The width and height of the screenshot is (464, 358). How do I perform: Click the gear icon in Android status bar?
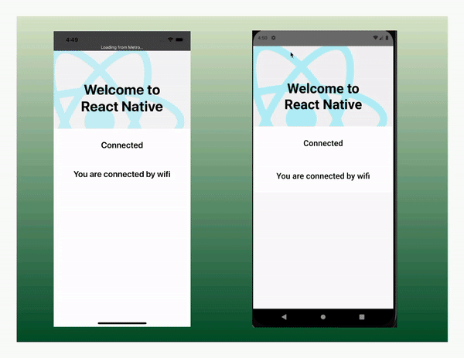tap(274, 38)
